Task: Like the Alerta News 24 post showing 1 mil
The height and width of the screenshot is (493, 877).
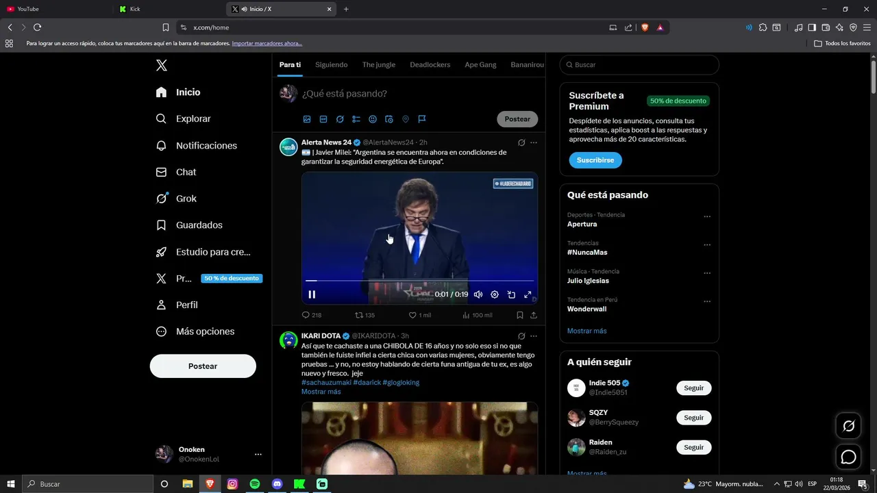Action: tap(420, 315)
